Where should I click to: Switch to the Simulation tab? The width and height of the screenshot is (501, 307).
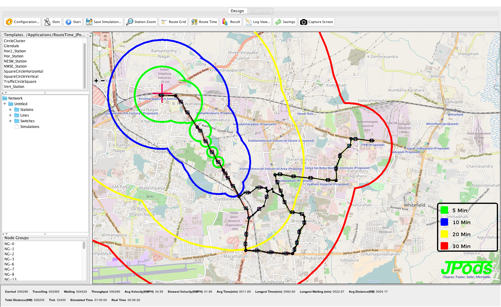(260, 11)
